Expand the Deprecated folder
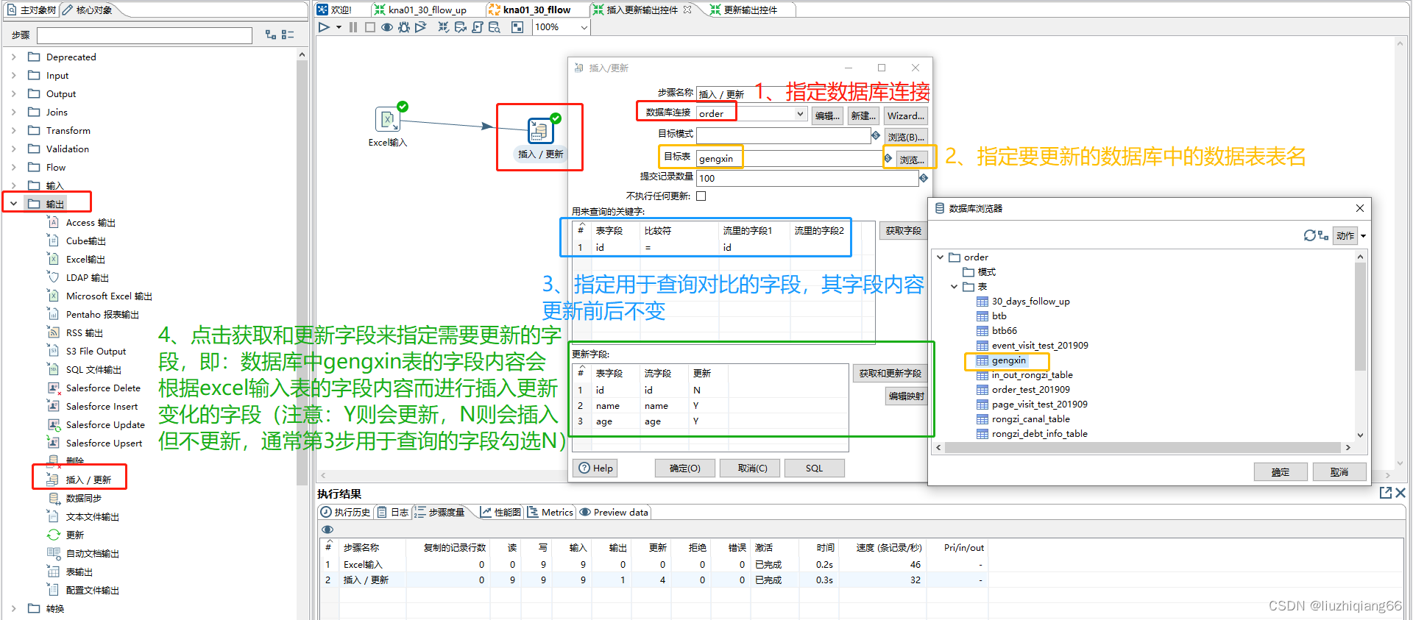Viewport: 1413px width, 620px height. pyautogui.click(x=13, y=57)
